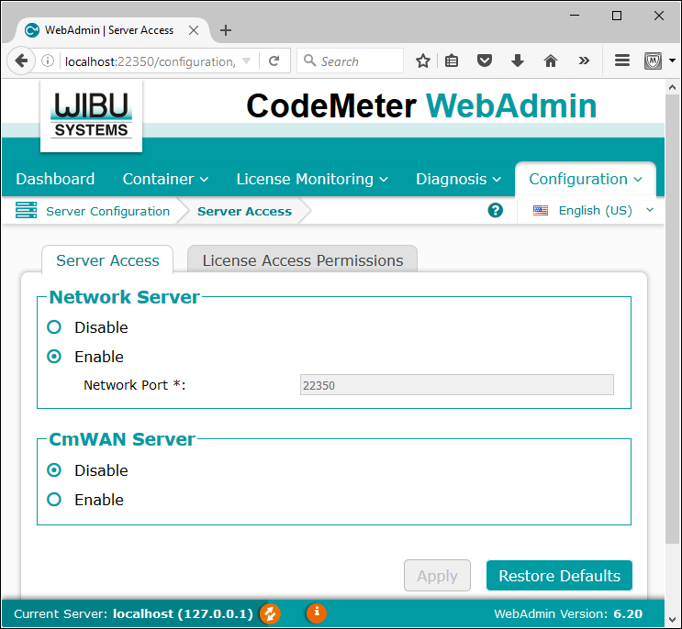
Task: Click the scrollbar down arrow
Action: pos(672,620)
